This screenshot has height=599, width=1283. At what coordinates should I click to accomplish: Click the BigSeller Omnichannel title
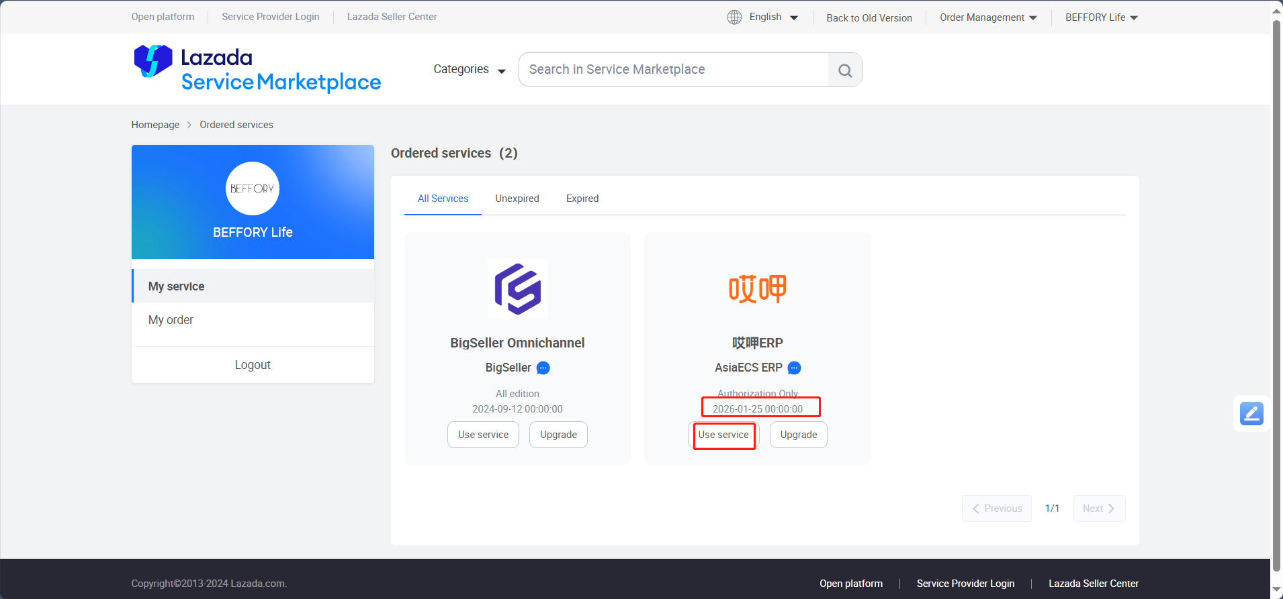point(517,343)
